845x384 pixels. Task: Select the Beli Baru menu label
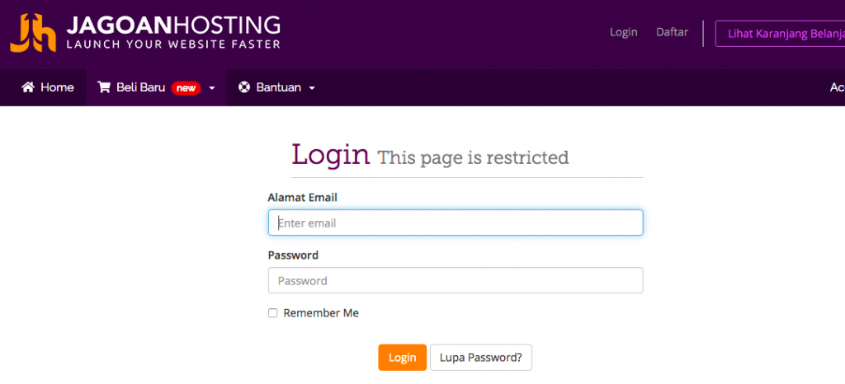tap(140, 87)
